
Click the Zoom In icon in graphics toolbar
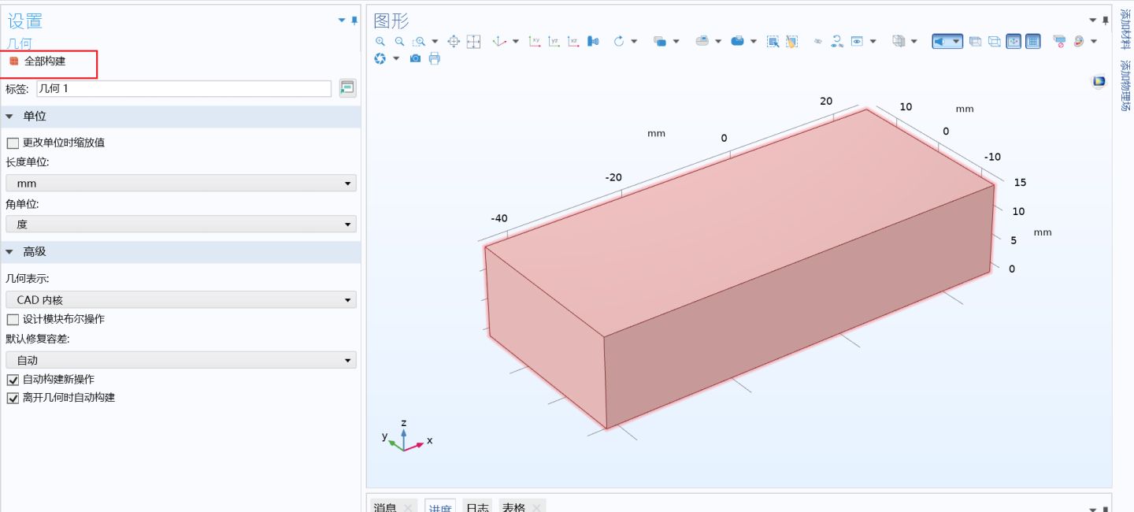click(380, 41)
